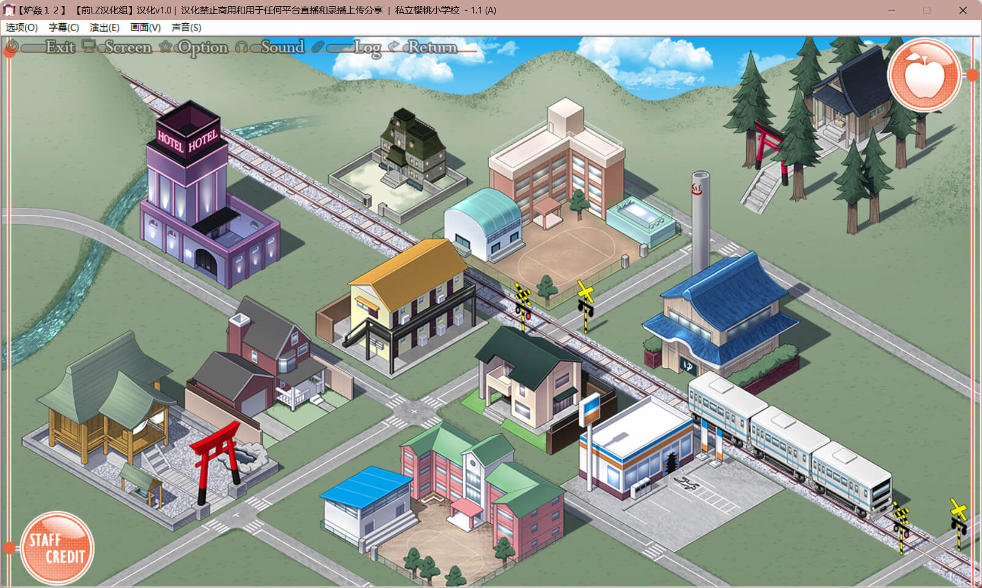The height and width of the screenshot is (588, 982).
Task: Click the train on the railway
Action: pyautogui.click(x=788, y=440)
